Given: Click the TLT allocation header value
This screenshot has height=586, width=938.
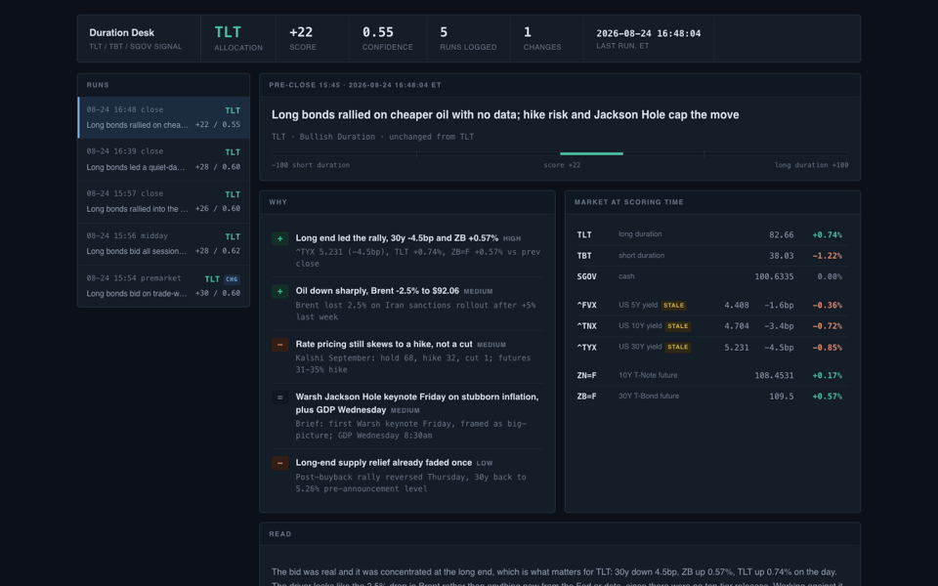Looking at the screenshot, I should (228, 32).
